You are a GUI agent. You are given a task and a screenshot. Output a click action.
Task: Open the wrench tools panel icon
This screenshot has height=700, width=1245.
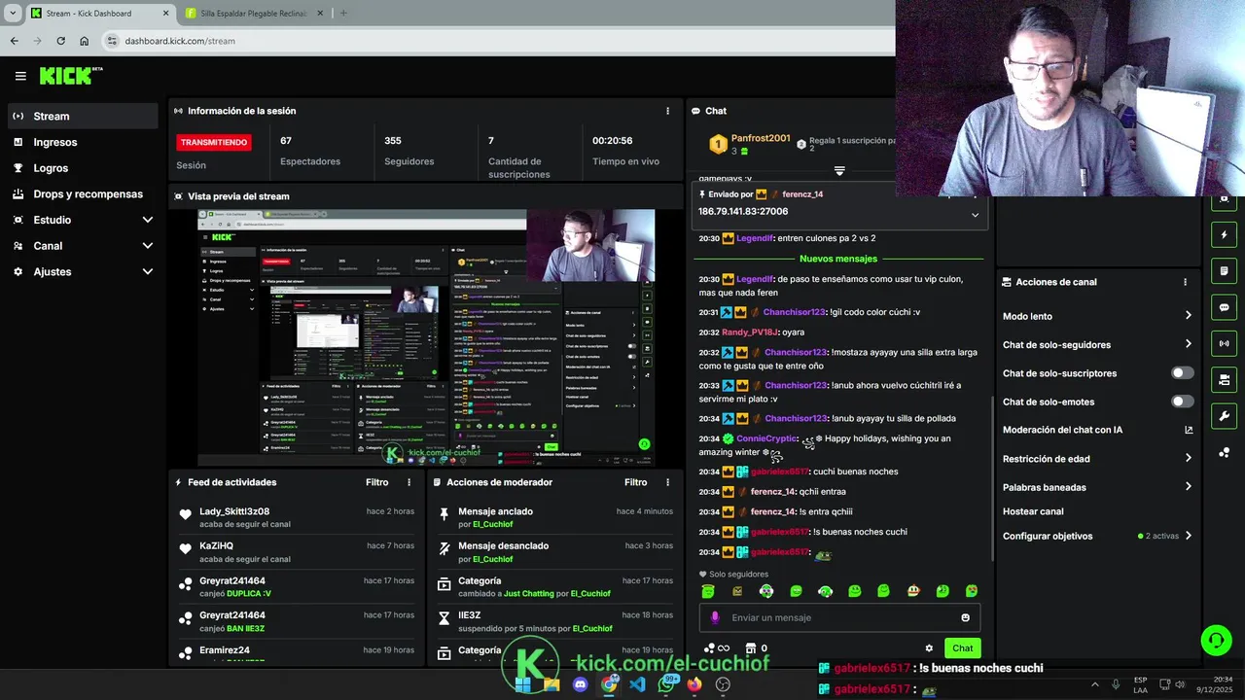pos(1224,416)
